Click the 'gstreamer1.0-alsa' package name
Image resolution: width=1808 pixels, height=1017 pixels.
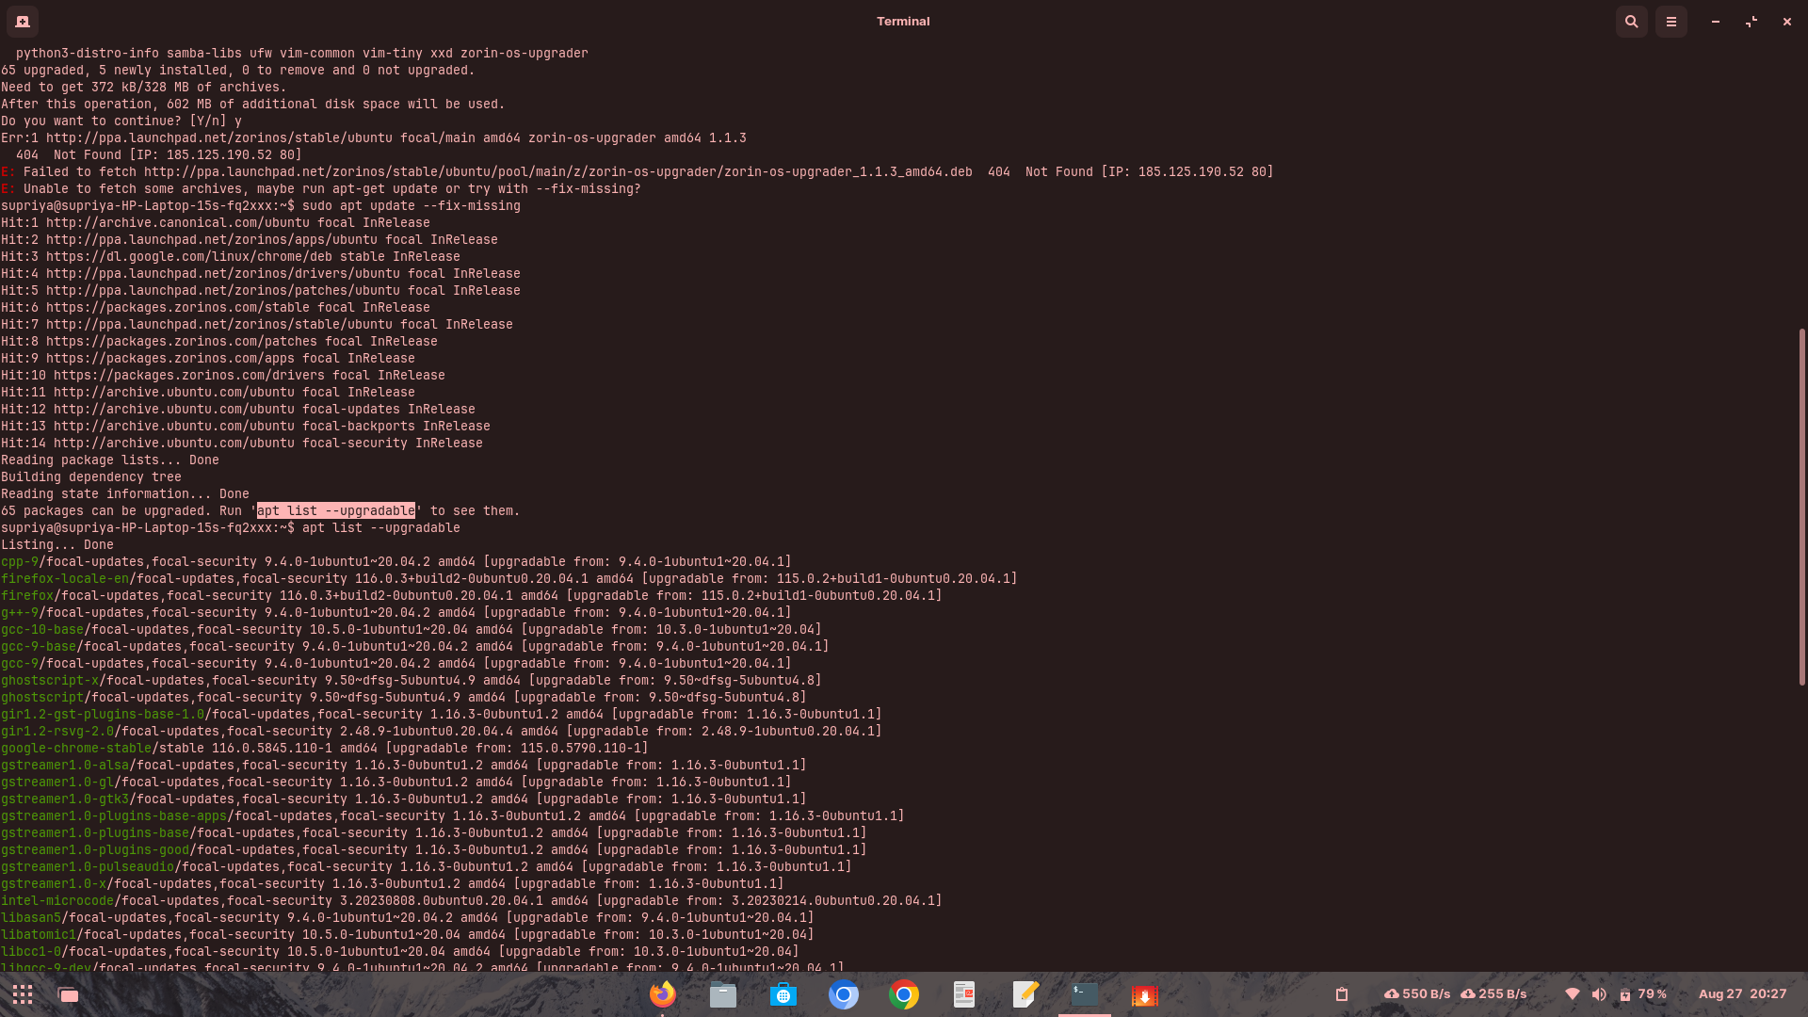pyautogui.click(x=65, y=766)
